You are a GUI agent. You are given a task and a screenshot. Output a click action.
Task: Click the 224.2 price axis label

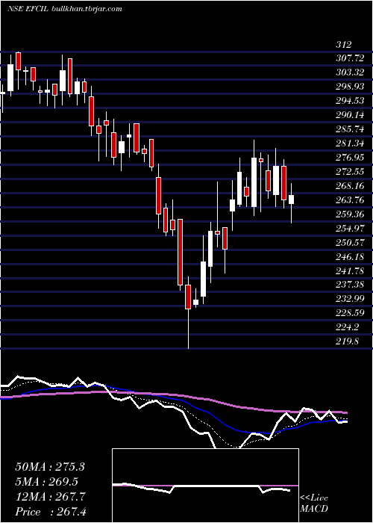pyautogui.click(x=348, y=327)
